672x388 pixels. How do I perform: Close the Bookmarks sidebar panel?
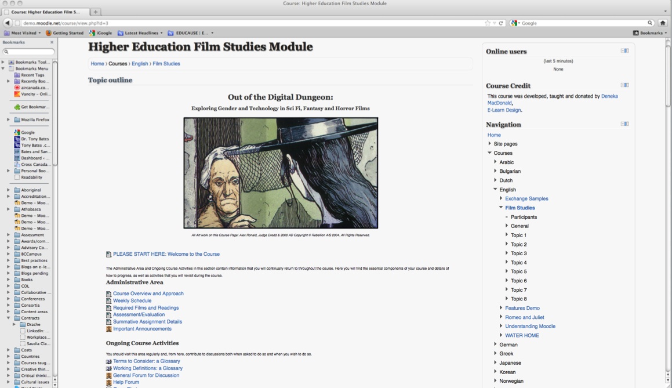[52, 42]
